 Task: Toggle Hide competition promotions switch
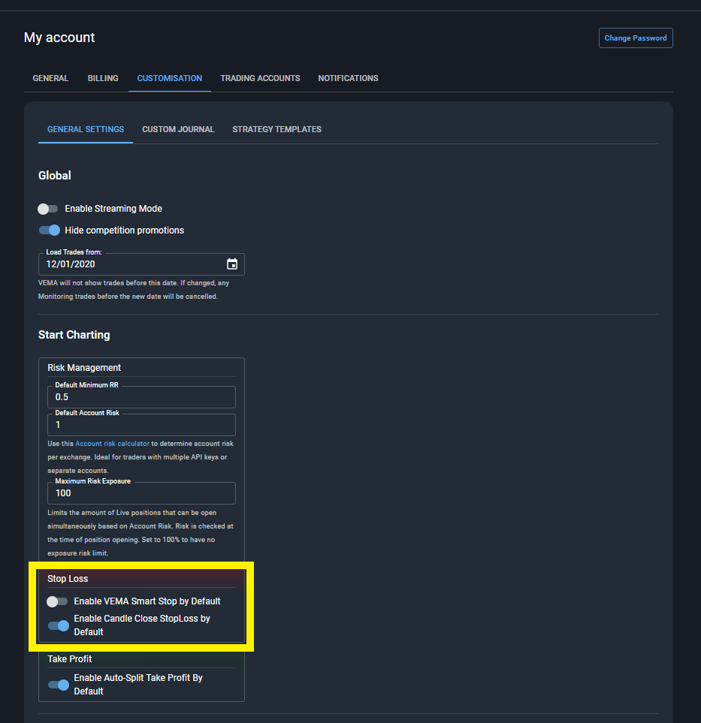click(50, 230)
